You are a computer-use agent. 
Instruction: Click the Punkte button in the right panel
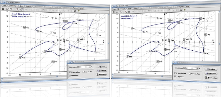coord(211,69)
